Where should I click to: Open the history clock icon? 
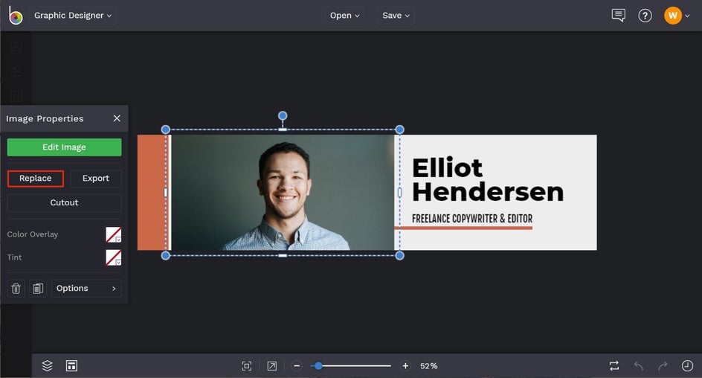point(687,366)
